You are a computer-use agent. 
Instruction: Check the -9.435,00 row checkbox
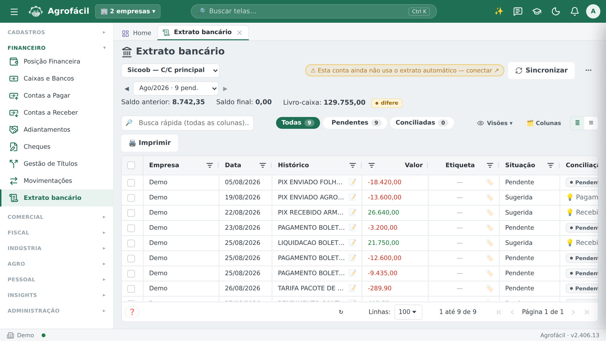coord(131,273)
